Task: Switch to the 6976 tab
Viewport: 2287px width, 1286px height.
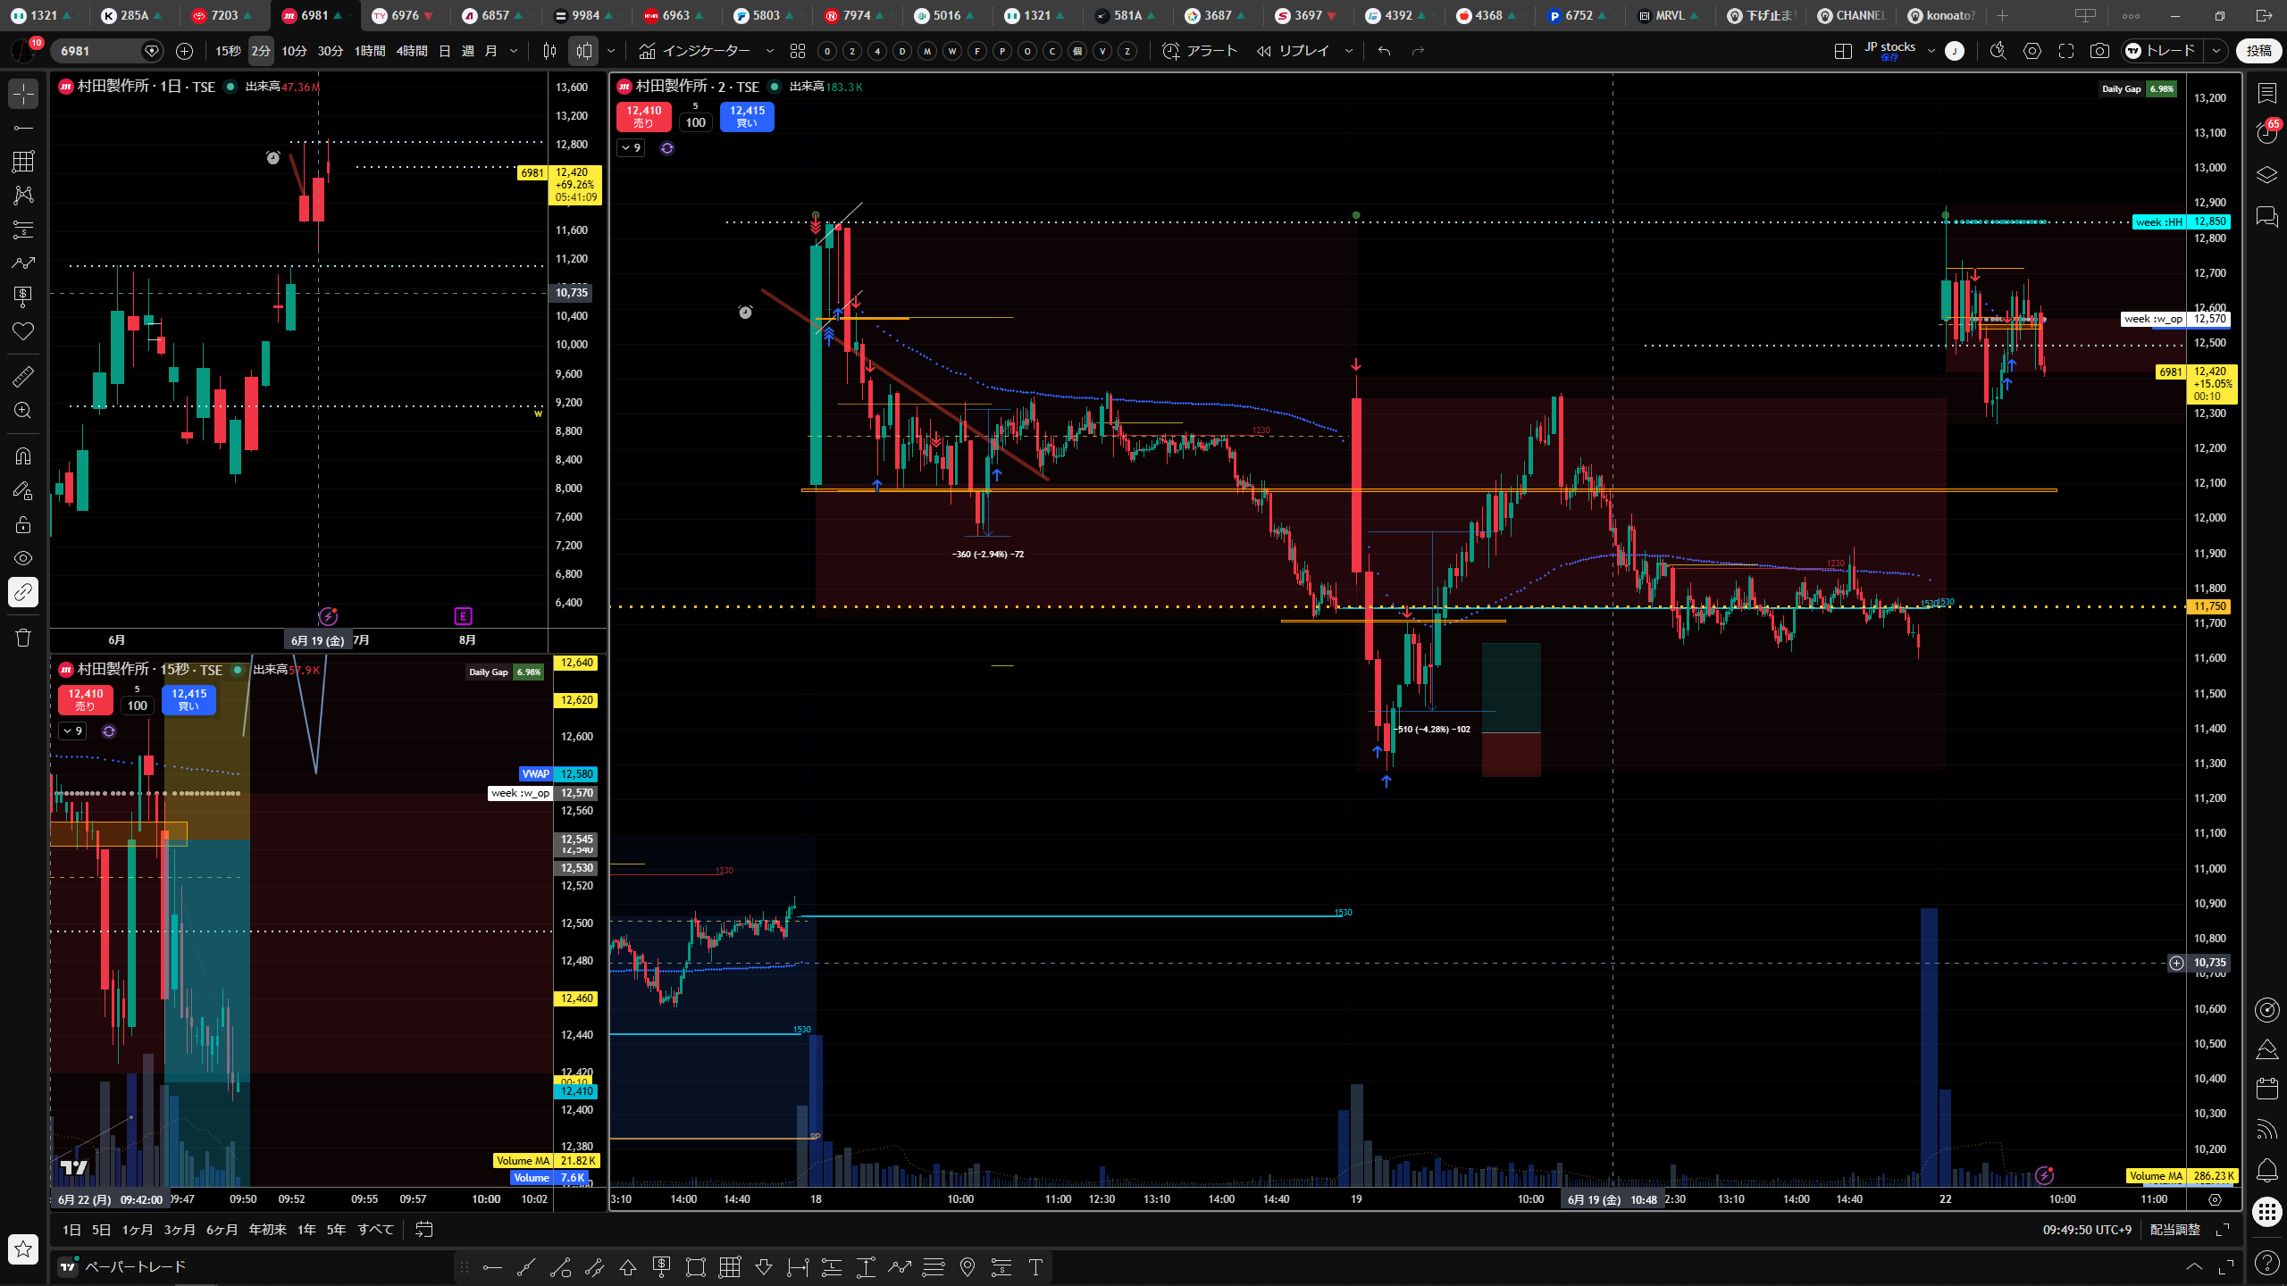Action: tap(405, 15)
